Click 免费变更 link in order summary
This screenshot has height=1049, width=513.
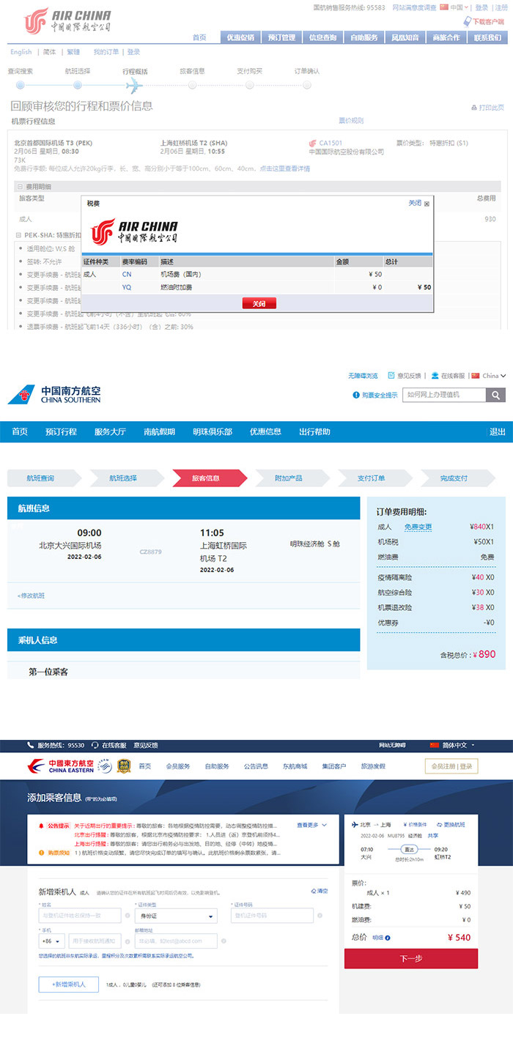coord(418,527)
